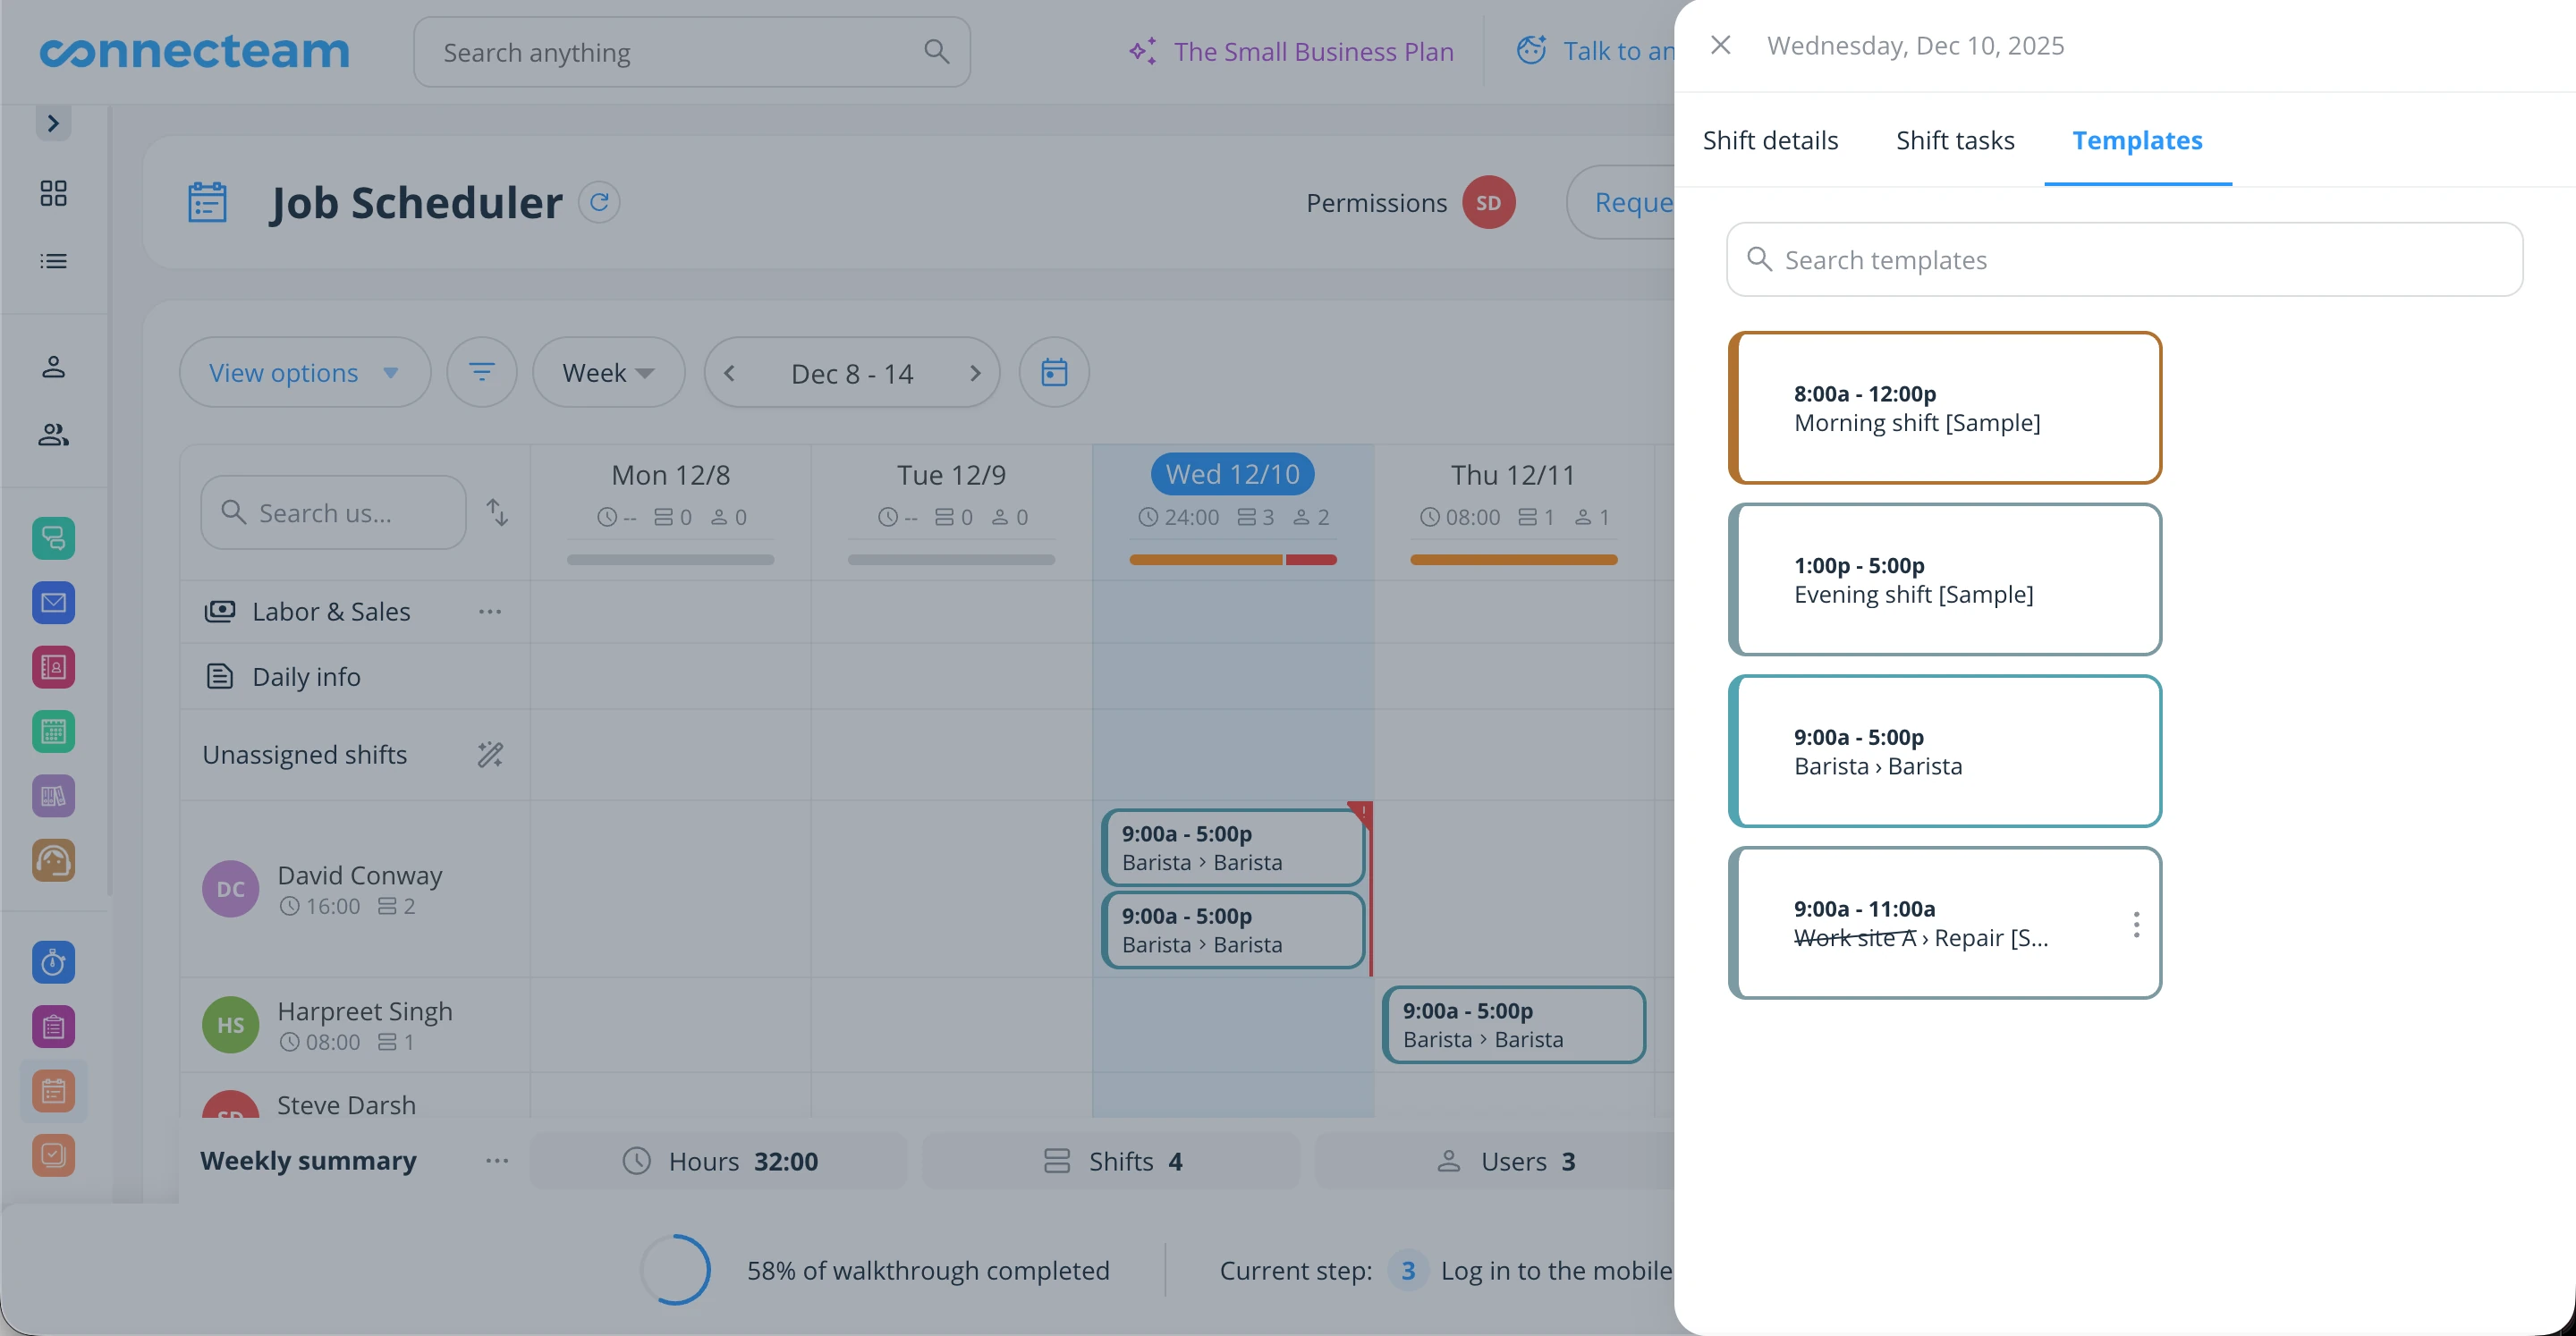Open the Week view dropdown
Image resolution: width=2576 pixels, height=1336 pixels.
608,372
